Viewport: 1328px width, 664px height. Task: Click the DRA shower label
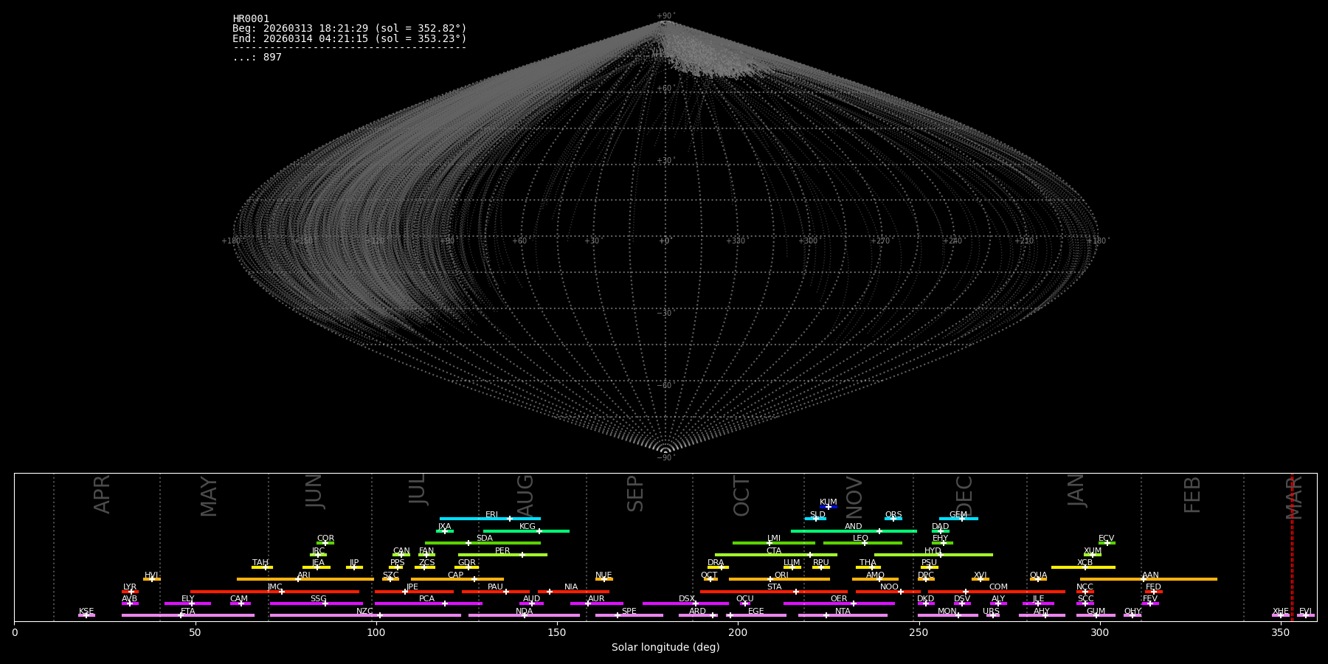(716, 563)
